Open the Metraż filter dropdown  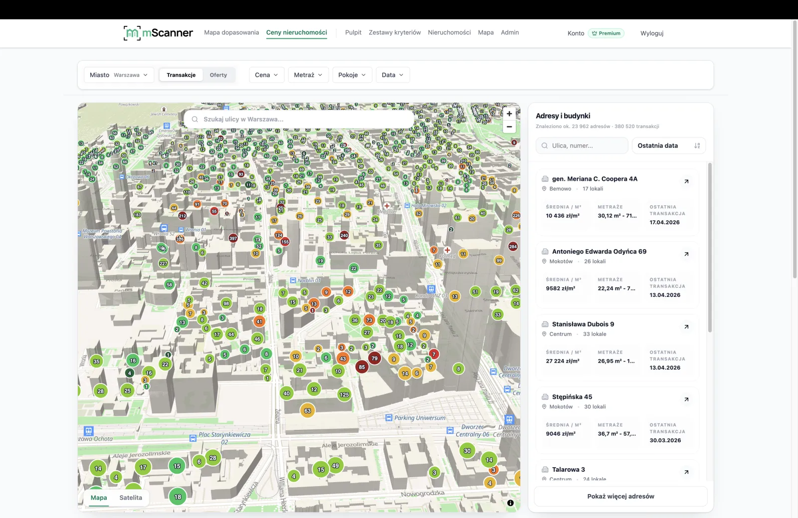point(308,75)
